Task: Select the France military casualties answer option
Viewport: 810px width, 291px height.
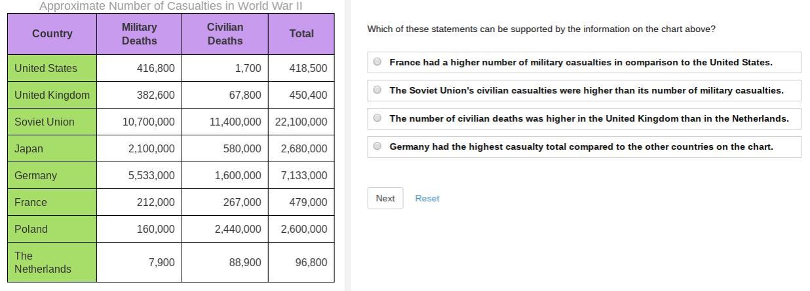Action: pyautogui.click(x=377, y=62)
